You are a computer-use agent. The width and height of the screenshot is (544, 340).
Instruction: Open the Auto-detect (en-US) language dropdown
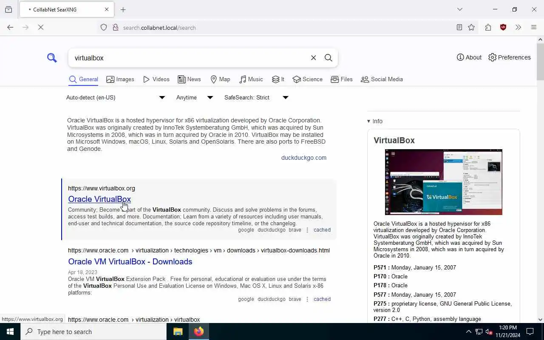point(116,97)
